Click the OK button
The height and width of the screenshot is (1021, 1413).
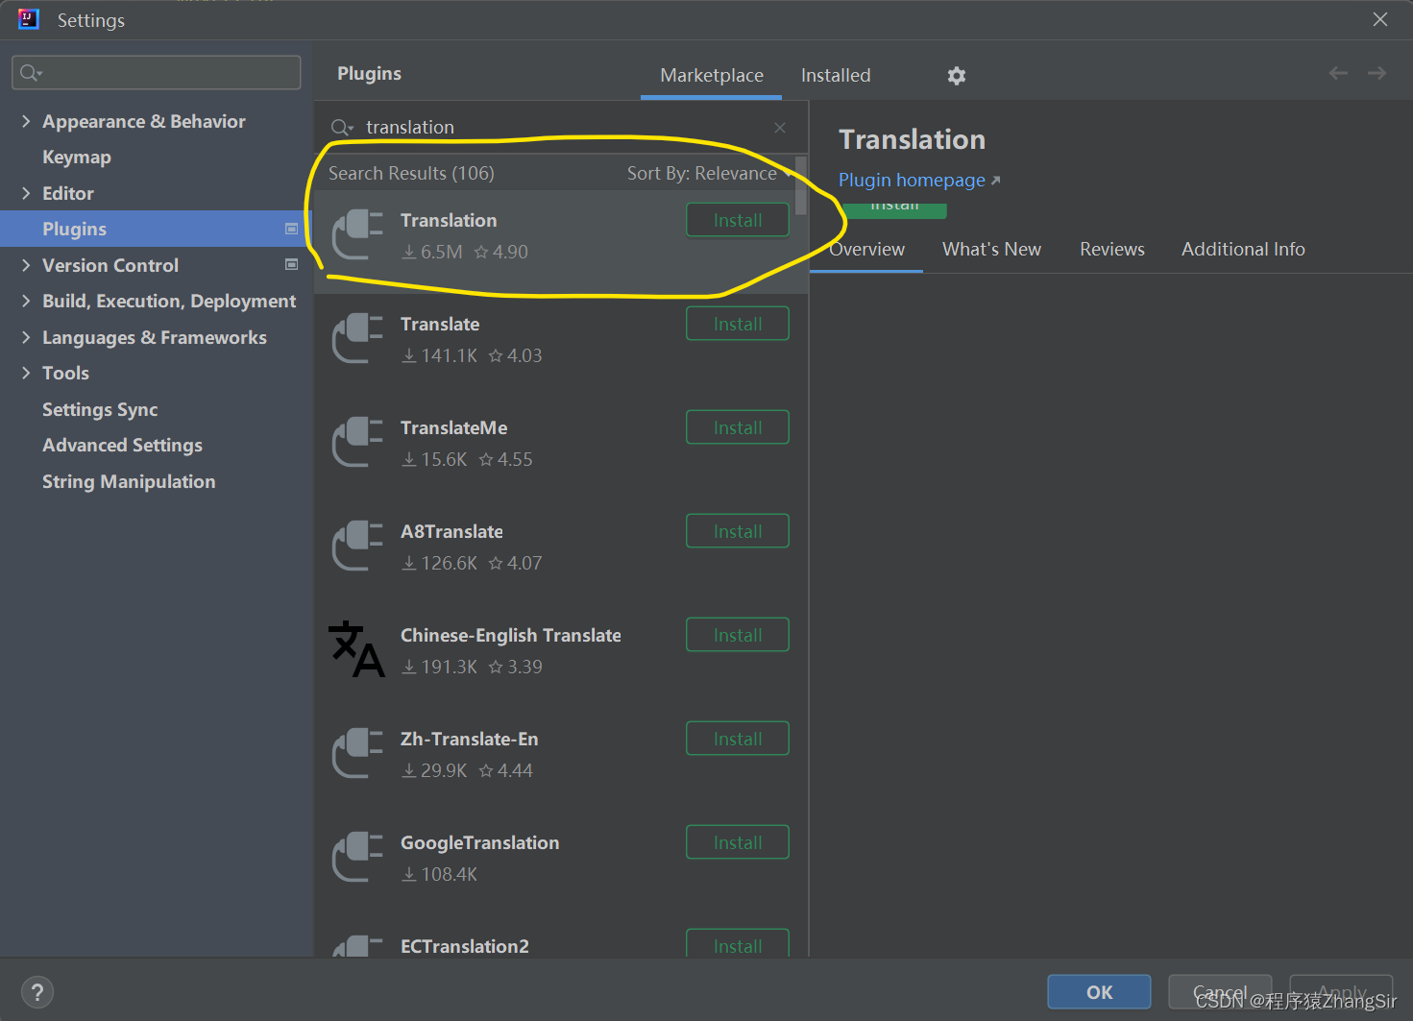pyautogui.click(x=1099, y=992)
